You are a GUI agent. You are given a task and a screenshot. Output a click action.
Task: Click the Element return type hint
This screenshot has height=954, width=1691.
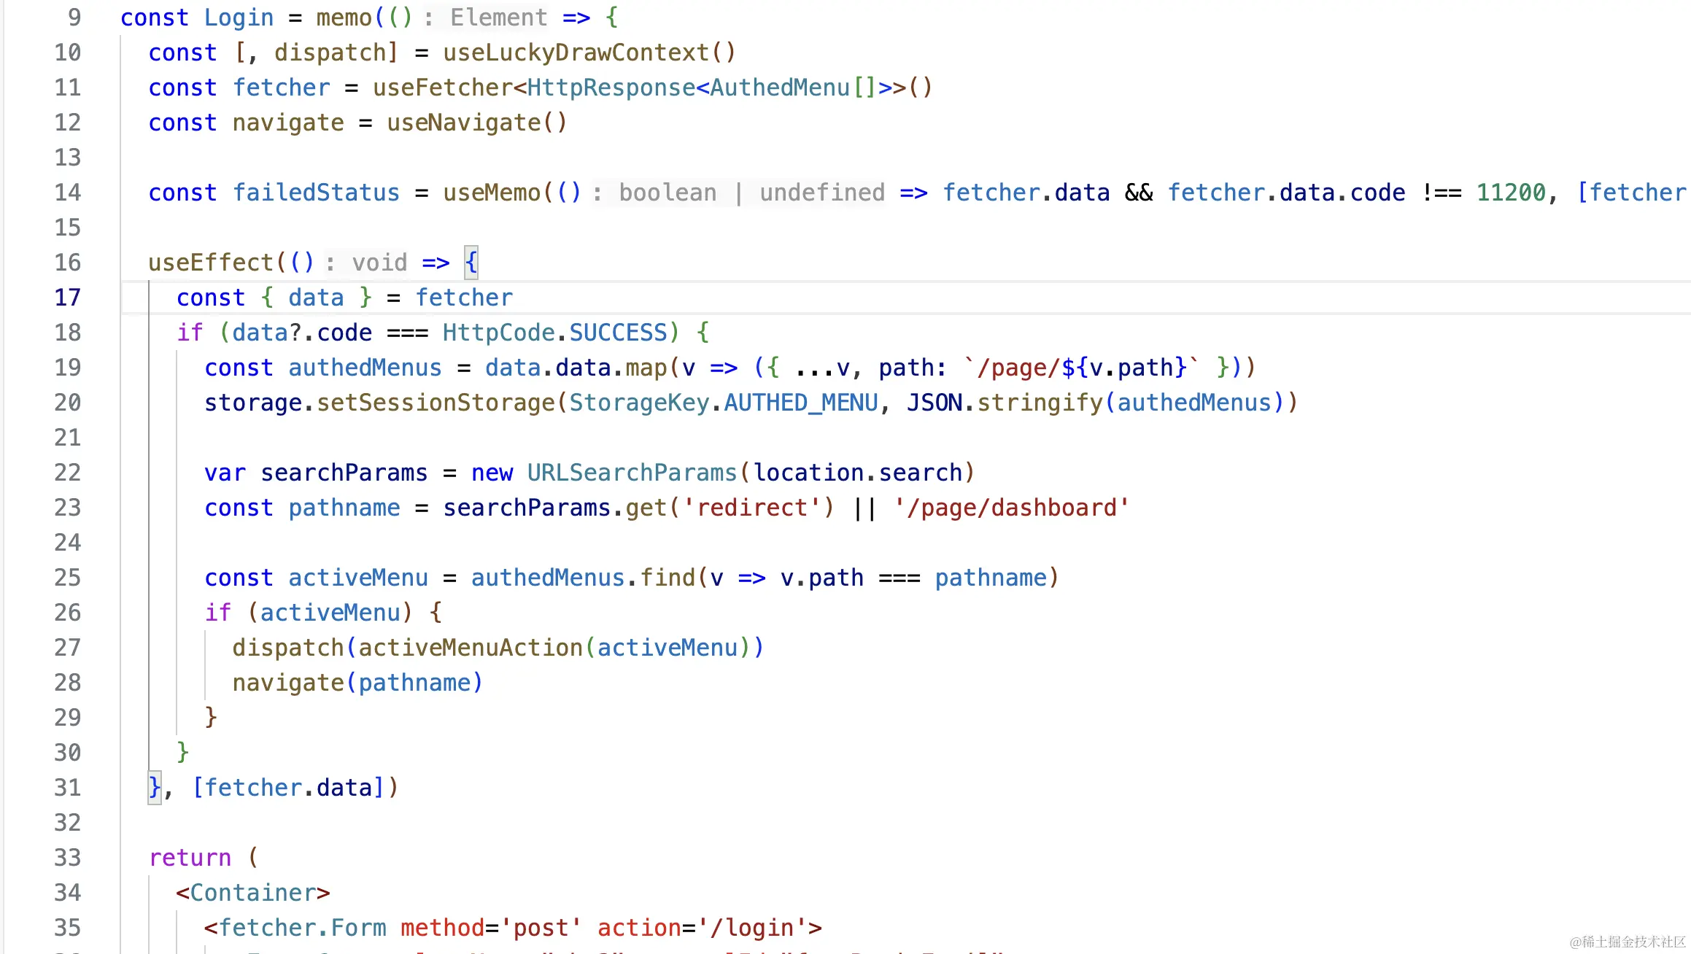tap(498, 18)
